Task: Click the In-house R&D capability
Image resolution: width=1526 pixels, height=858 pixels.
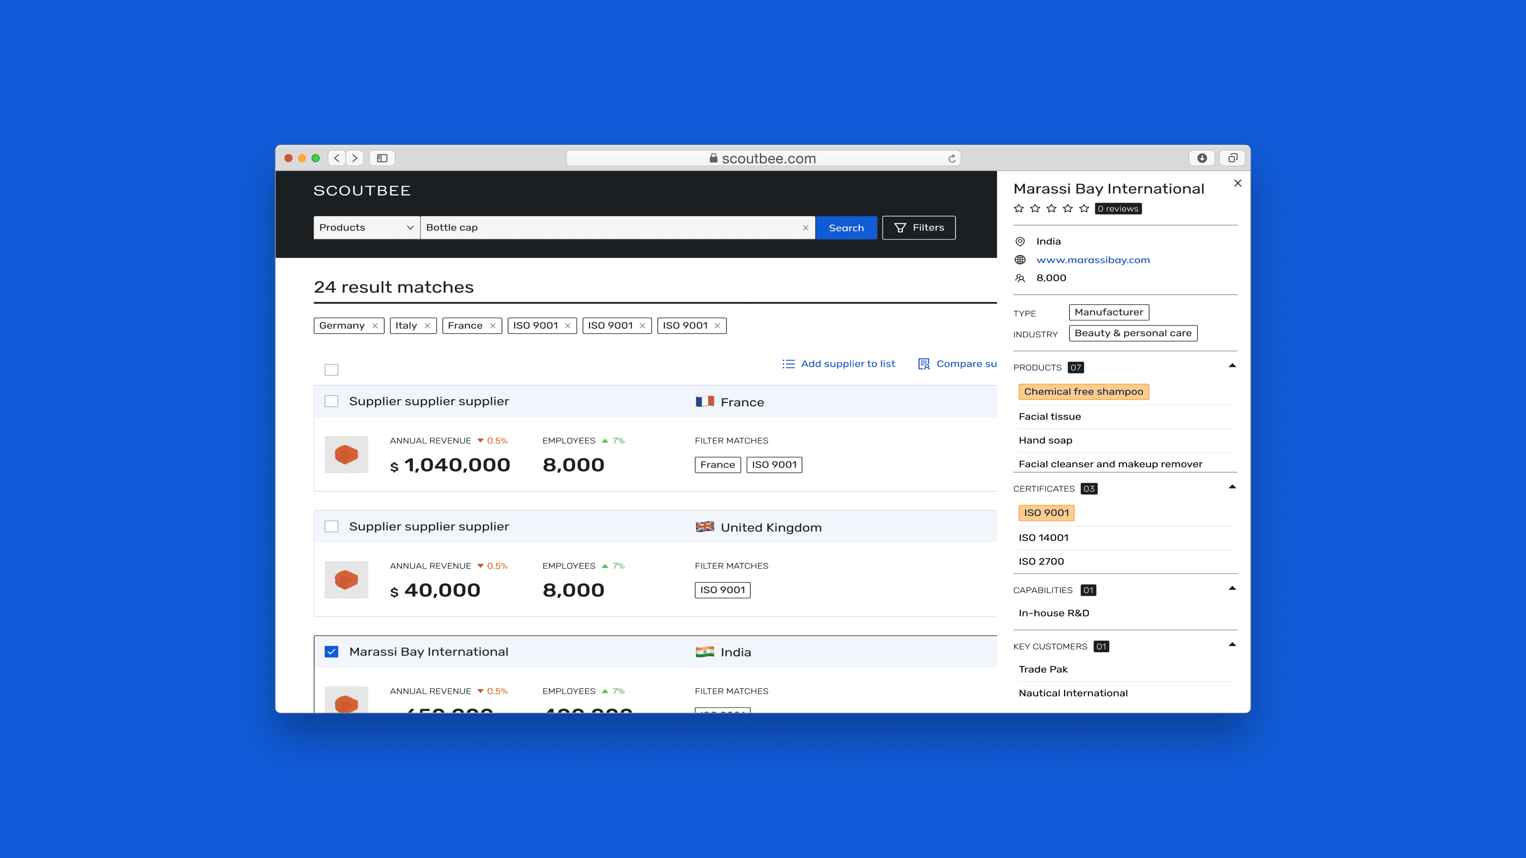Action: coord(1054,613)
